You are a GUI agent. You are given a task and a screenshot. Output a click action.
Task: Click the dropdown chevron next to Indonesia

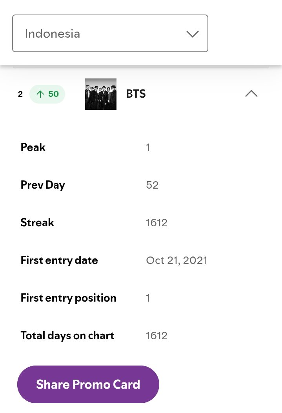(193, 34)
